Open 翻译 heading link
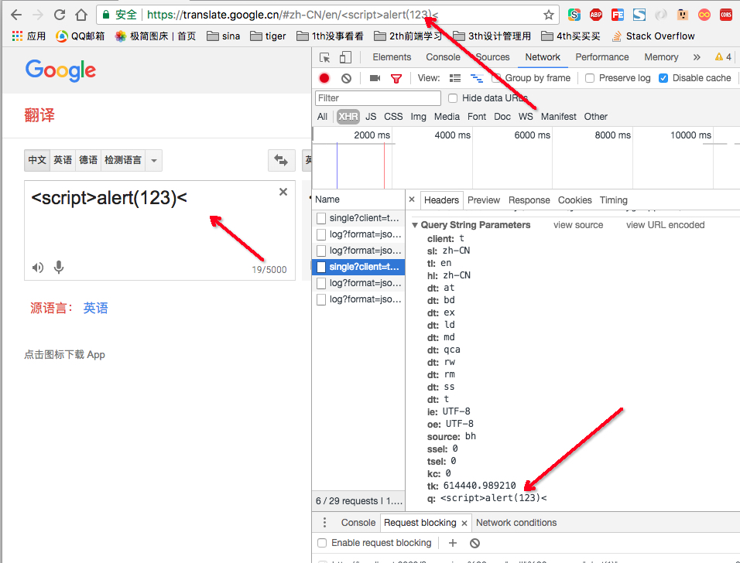 coord(39,115)
